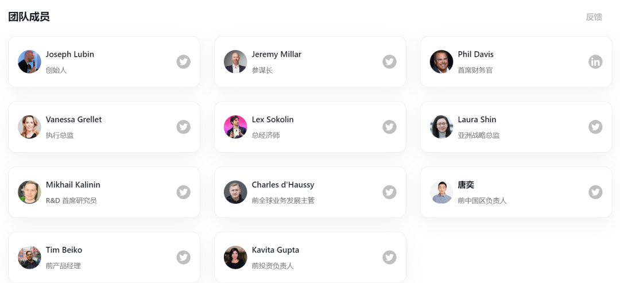
Task: Open Lex Sokolin's Twitter icon
Action: pyautogui.click(x=389, y=127)
